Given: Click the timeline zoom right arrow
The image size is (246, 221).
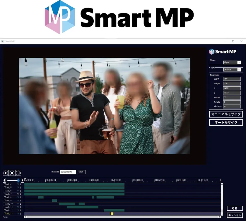Looking at the screenshot, I should [23, 180].
